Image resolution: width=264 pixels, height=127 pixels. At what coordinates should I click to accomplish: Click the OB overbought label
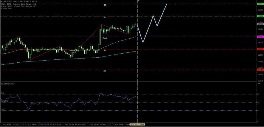click(x=2, y=93)
